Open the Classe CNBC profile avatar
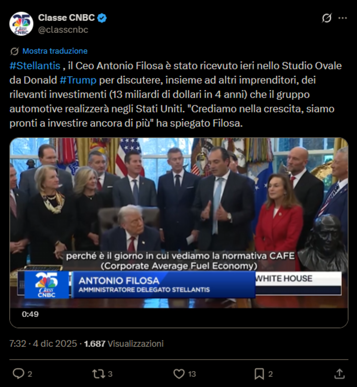This screenshot has height=387, width=357. click(x=21, y=24)
